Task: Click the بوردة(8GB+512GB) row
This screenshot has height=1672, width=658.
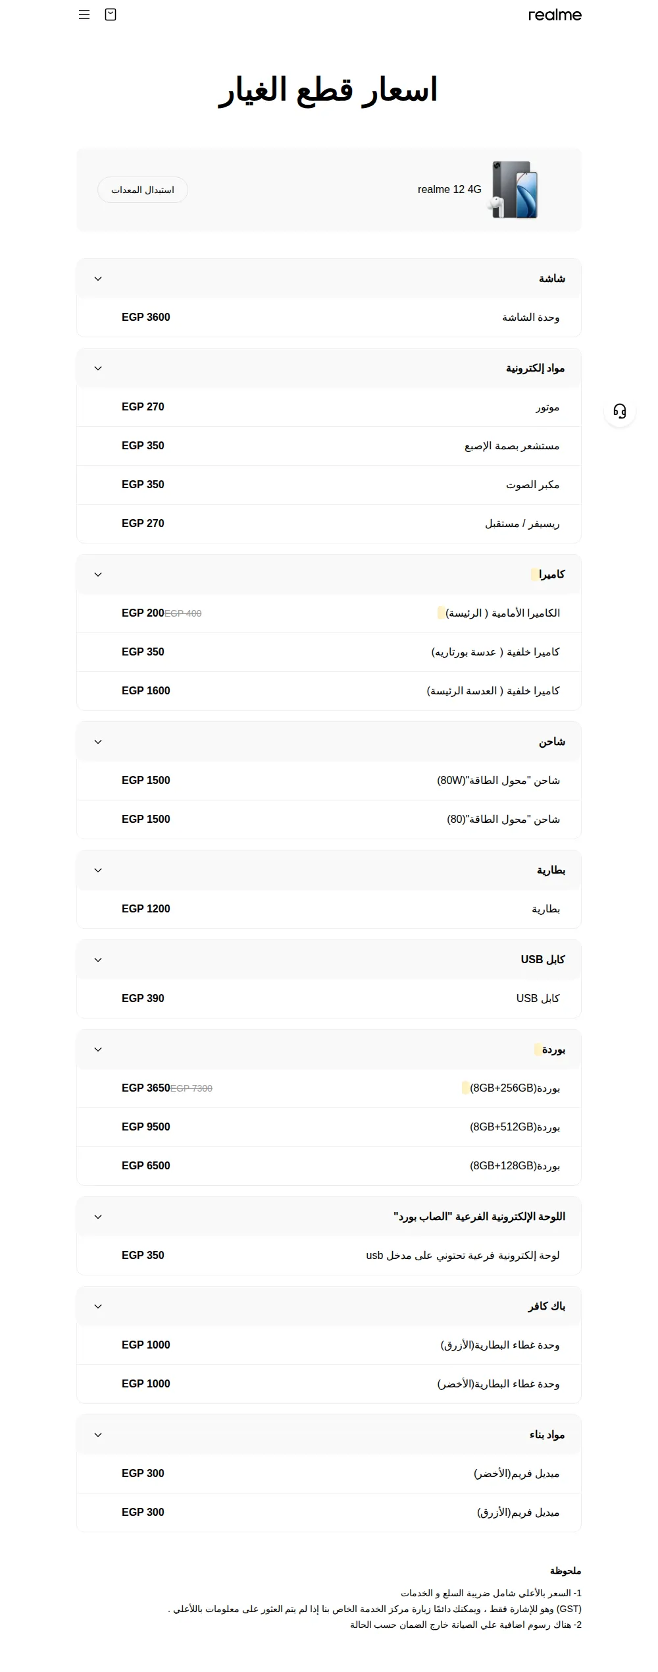Action: tap(329, 1127)
